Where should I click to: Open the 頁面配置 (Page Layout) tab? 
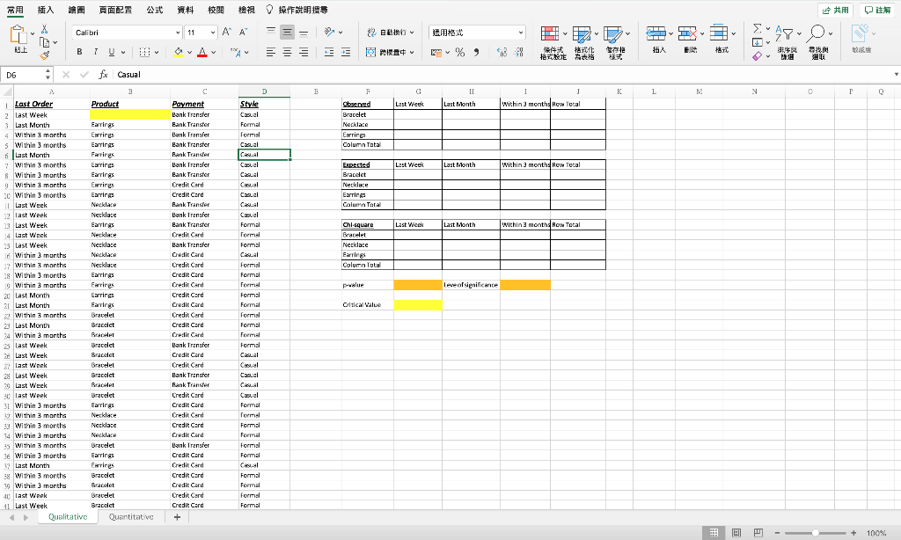tap(115, 10)
